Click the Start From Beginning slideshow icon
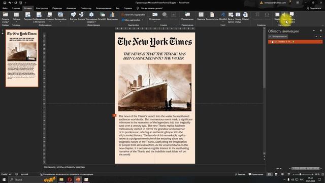This screenshot has height=183, width=325. (x=21, y=3)
